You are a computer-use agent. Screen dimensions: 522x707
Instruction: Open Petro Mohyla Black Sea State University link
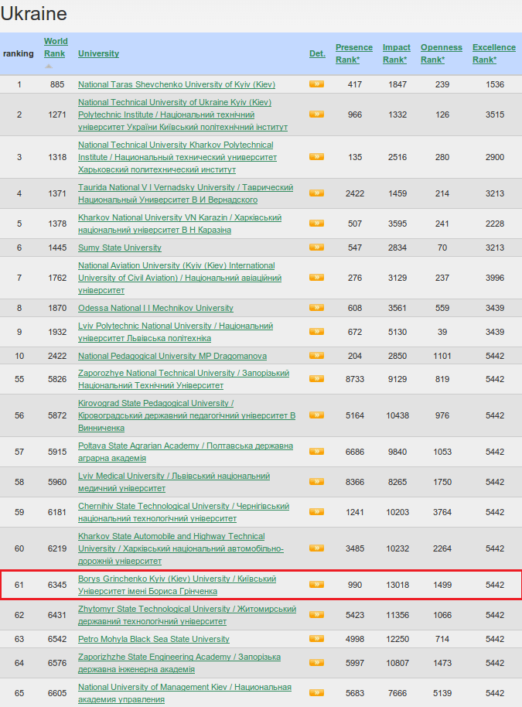pyautogui.click(x=154, y=639)
